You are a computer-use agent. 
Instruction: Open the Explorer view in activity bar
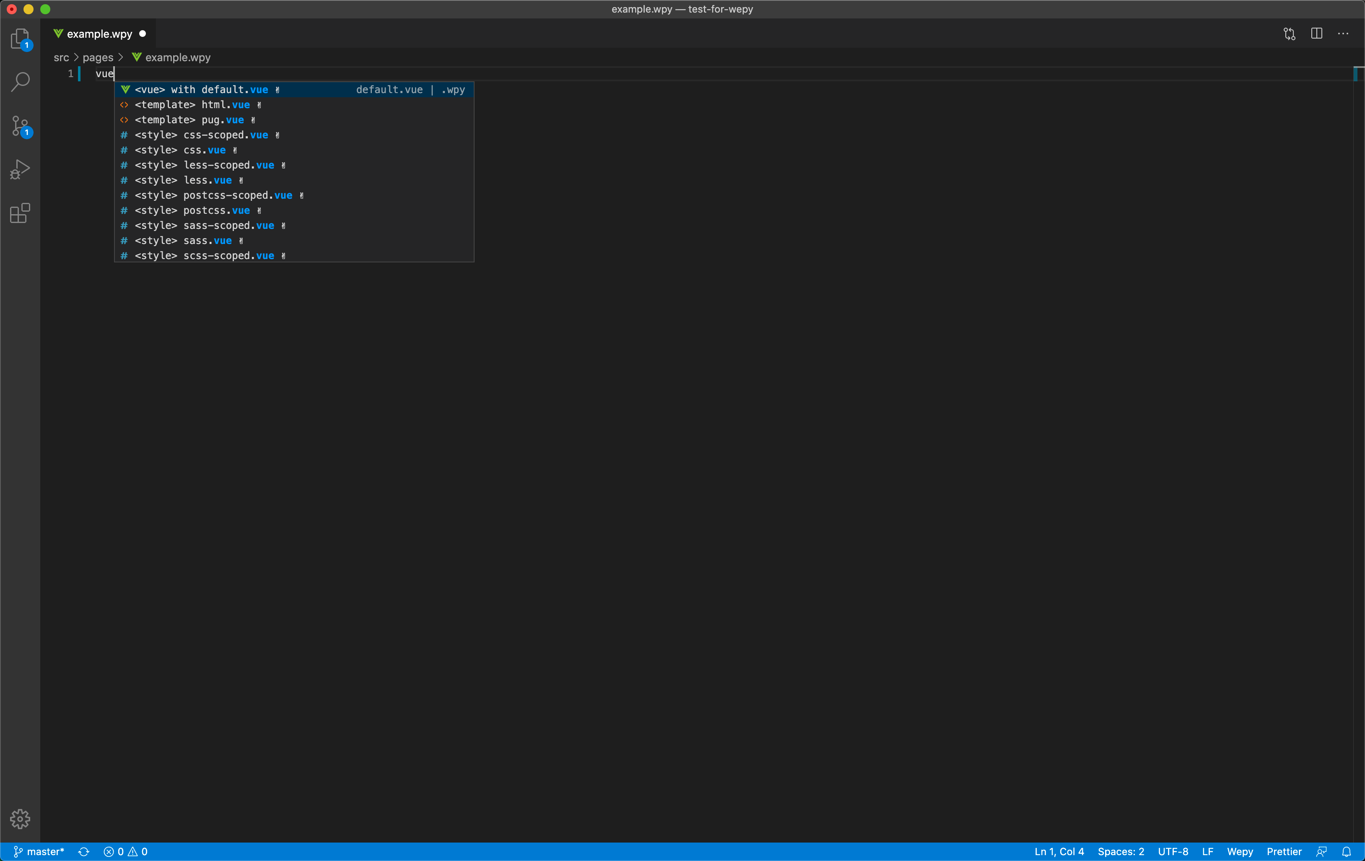20,39
